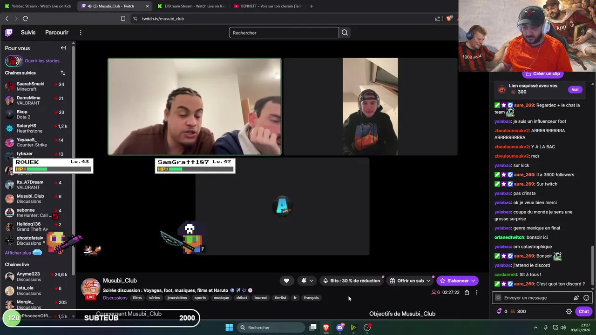This screenshot has height=335, width=596.
Task: Reload the page with the refresh icon
Action: 25,19
